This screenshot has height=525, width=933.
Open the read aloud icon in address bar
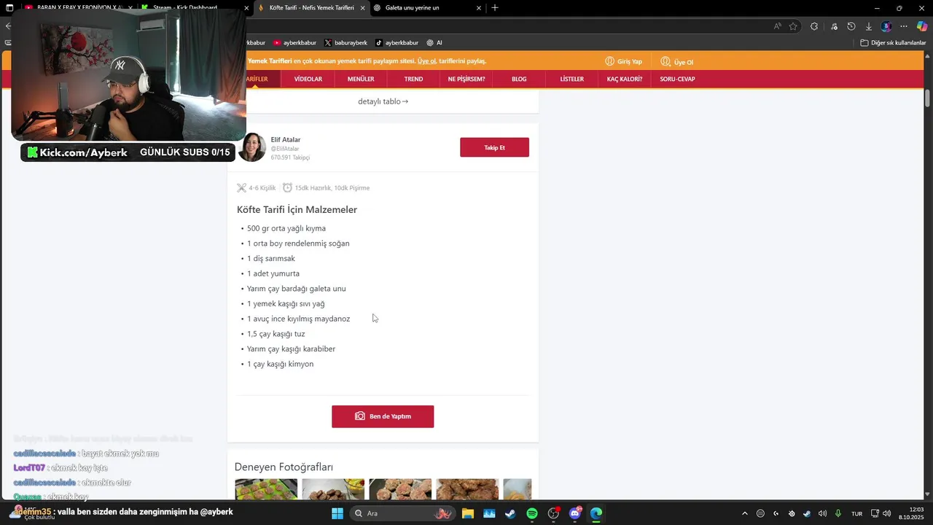coord(778,26)
